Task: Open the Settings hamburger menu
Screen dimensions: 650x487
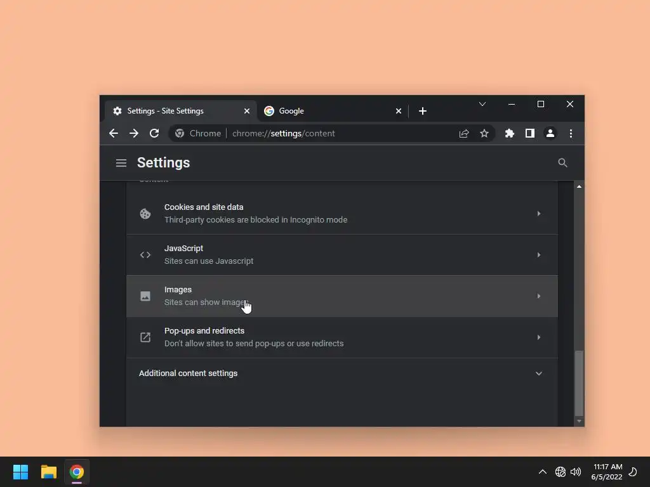Action: coord(121,163)
